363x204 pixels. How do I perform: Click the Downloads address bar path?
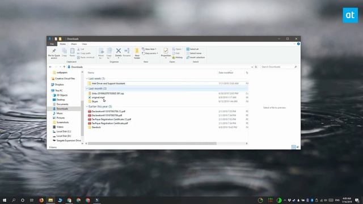point(77,67)
